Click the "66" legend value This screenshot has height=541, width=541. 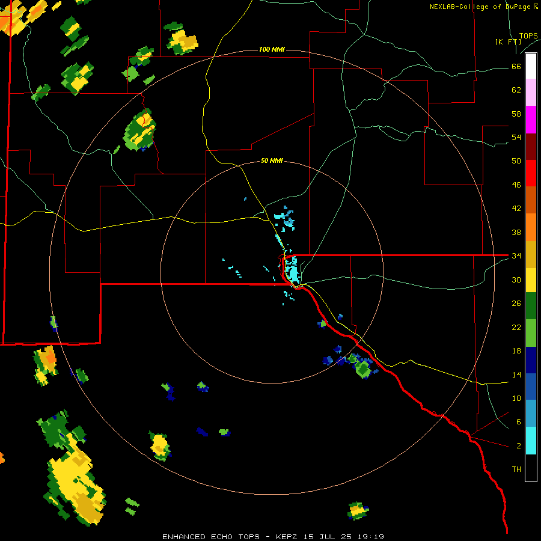tap(516, 67)
